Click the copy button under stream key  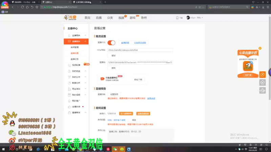(113, 68)
